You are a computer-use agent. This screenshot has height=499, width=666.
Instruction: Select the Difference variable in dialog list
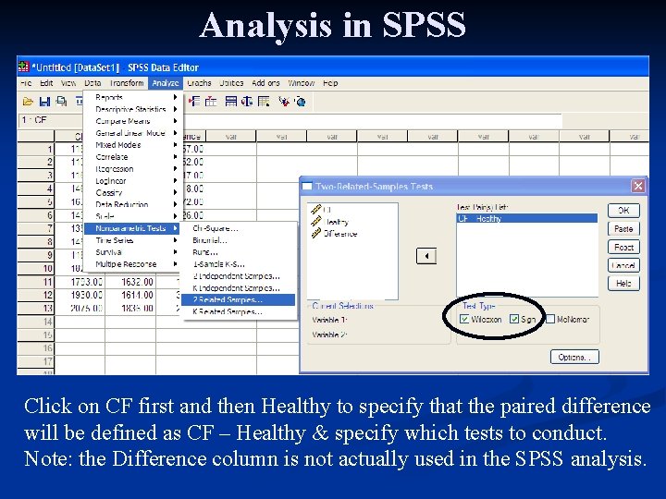click(x=334, y=234)
